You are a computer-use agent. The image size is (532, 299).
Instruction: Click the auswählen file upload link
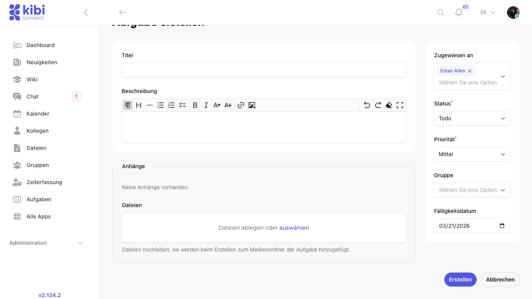(294, 228)
